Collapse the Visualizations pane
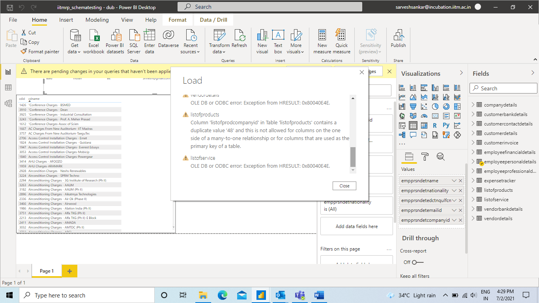Screen dimensions: 539x303 click(461, 73)
